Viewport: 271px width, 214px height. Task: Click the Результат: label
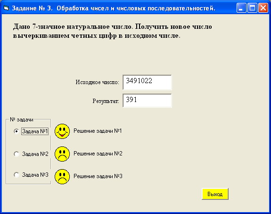tap(106, 101)
